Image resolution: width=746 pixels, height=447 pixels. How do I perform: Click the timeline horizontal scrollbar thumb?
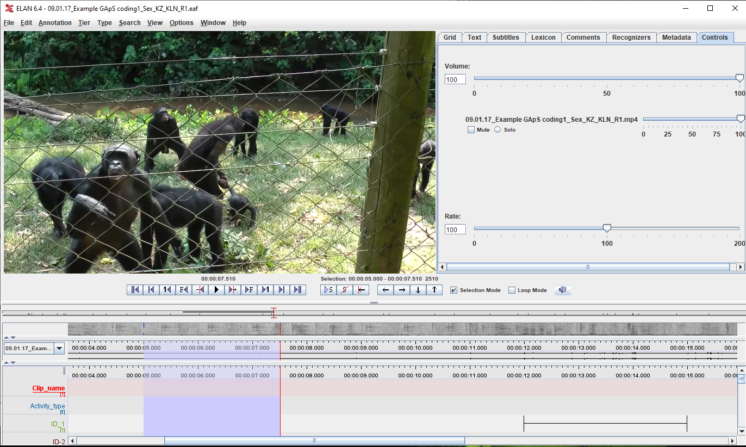[314, 440]
